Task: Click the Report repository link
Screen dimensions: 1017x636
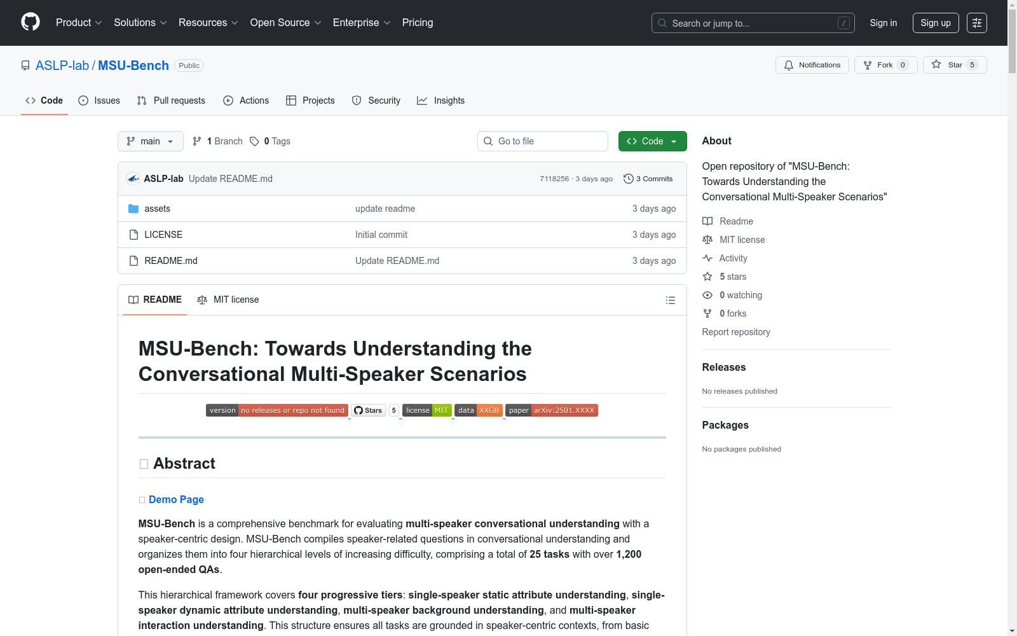Action: pos(736,332)
